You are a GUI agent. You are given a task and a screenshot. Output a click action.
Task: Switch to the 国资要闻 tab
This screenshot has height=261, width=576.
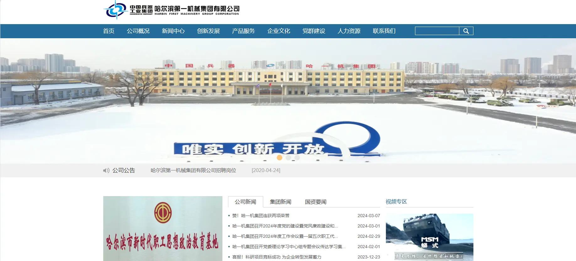tap(316, 202)
